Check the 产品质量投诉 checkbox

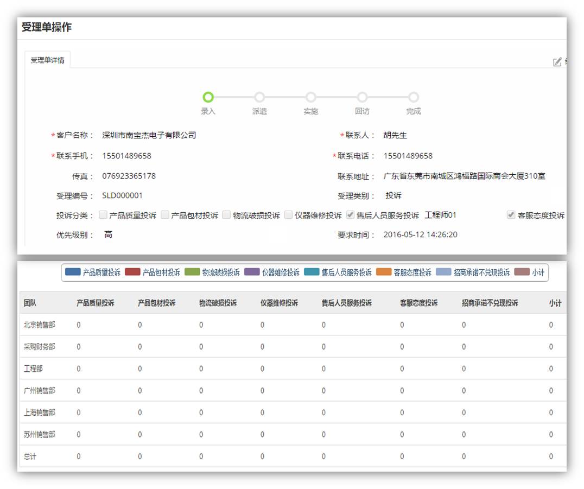(x=103, y=215)
